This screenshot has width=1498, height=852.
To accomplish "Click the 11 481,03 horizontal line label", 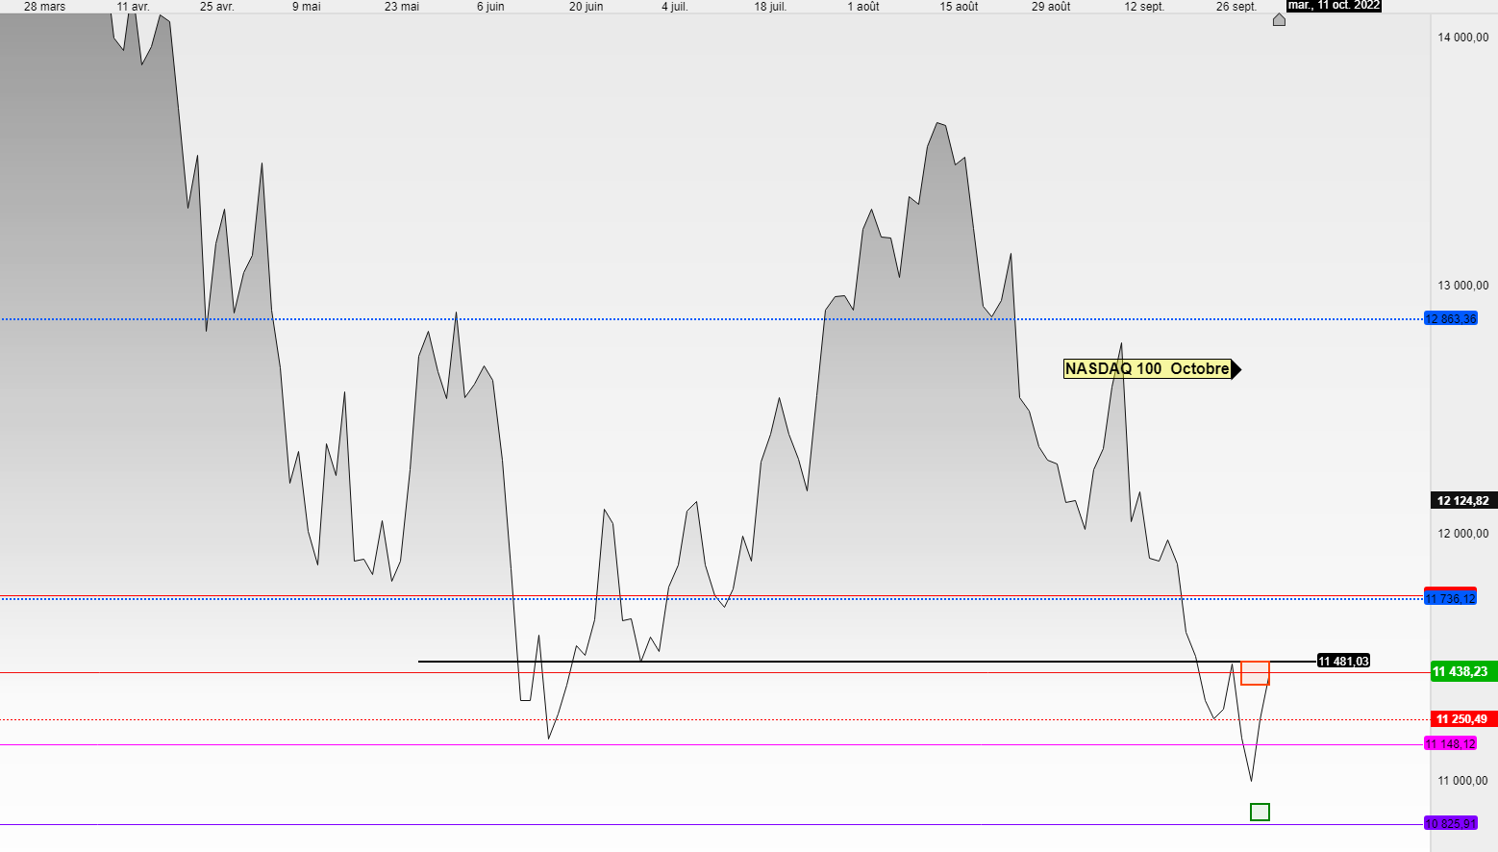I will coord(1343,662).
